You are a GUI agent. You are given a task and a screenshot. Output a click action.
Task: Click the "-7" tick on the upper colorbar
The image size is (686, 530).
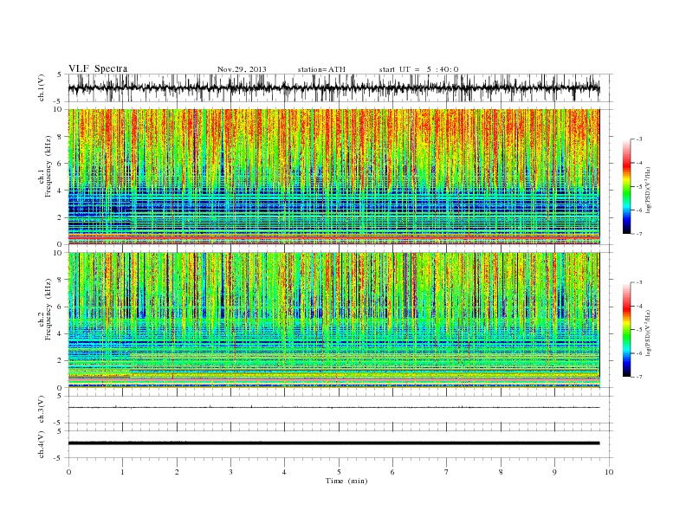[x=638, y=234]
